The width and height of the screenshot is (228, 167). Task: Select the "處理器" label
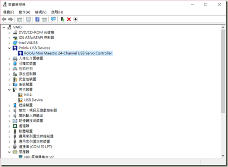coord(24,126)
